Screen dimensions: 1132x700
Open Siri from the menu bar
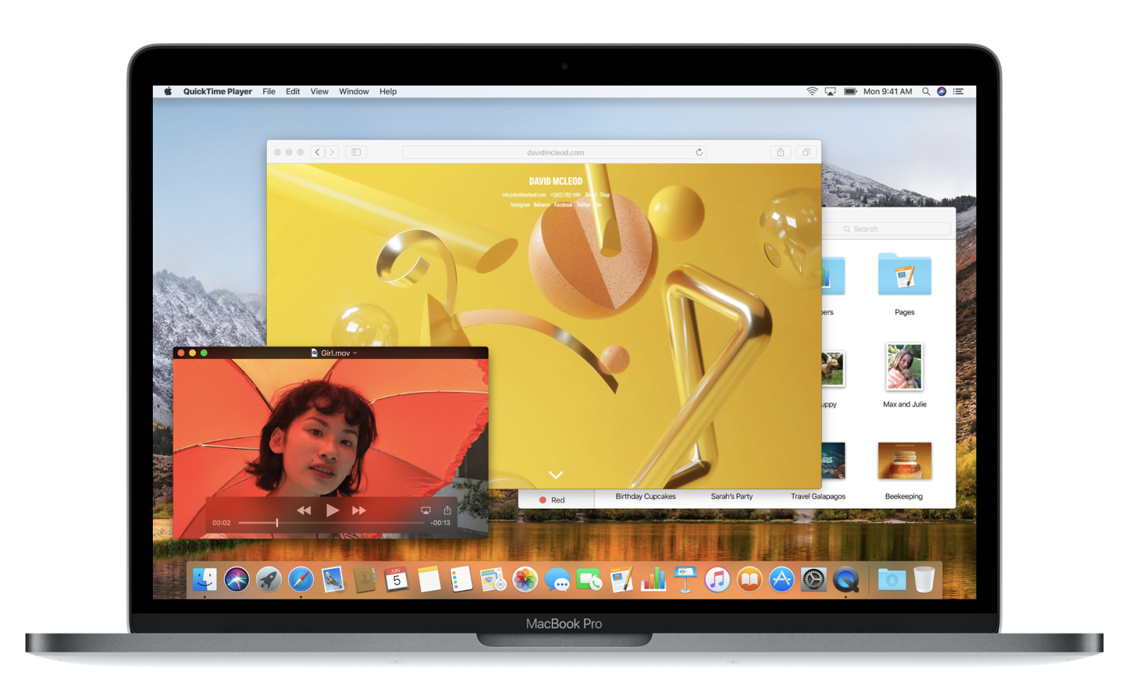pyautogui.click(x=942, y=91)
